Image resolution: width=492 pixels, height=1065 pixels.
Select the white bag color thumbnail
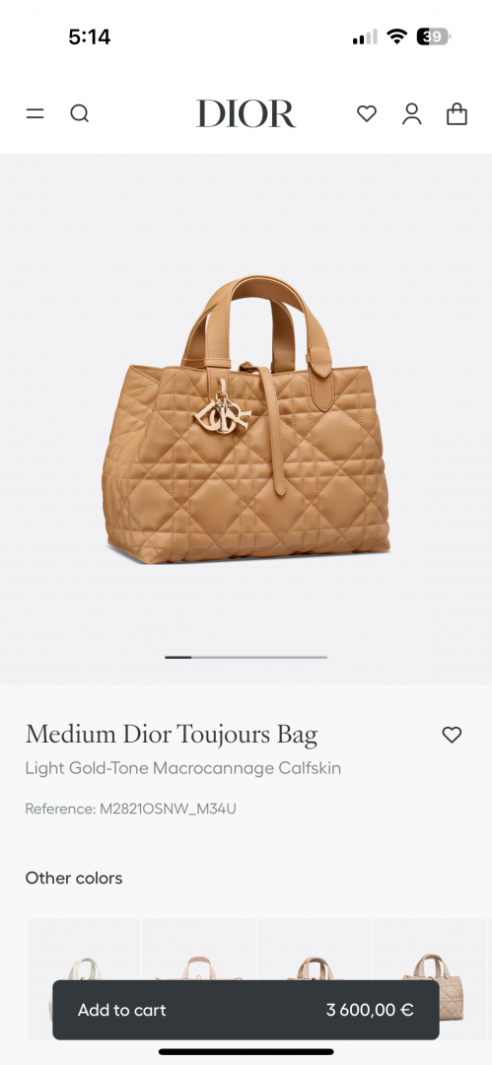84,979
